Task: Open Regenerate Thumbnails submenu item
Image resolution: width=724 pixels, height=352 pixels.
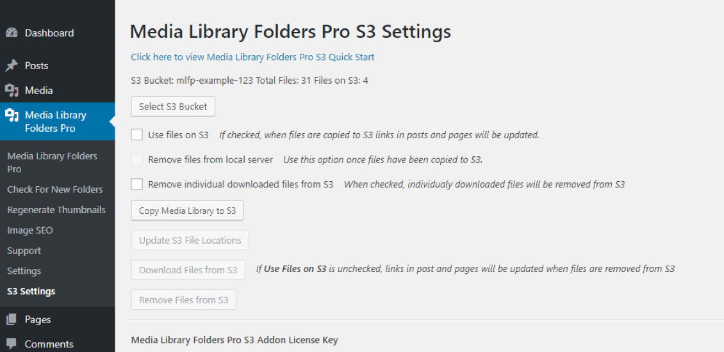Action: coord(56,210)
